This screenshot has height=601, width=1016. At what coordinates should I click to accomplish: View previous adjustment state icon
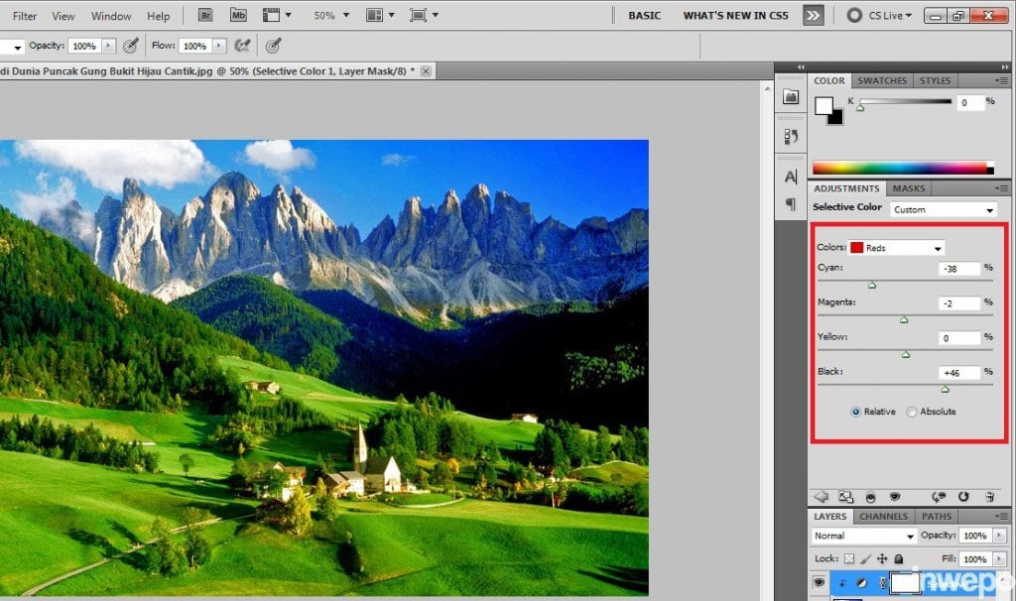click(x=939, y=497)
